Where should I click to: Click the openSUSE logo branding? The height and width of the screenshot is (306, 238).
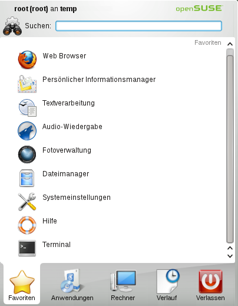click(199, 8)
